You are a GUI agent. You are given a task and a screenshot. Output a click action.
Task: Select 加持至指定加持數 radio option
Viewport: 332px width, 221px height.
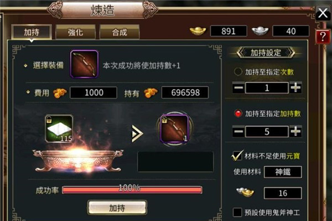(x=238, y=114)
